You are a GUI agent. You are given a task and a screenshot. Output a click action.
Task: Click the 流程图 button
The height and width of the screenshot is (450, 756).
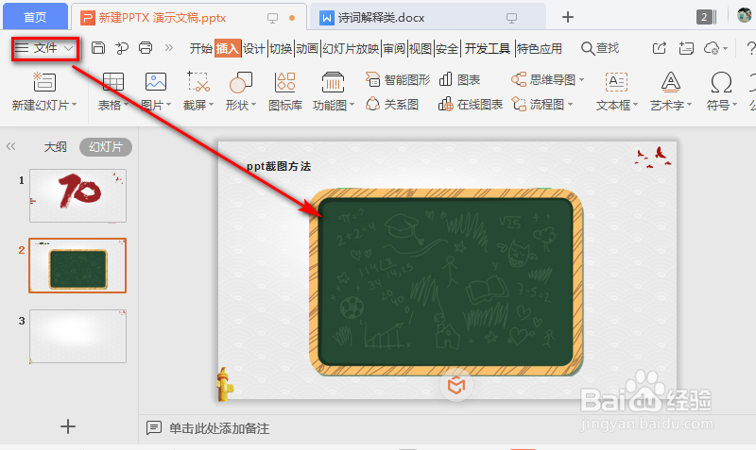point(538,104)
